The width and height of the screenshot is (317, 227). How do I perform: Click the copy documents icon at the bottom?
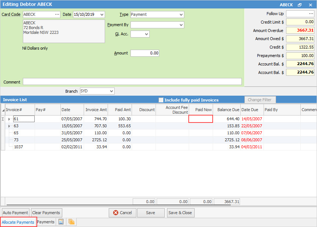(72, 222)
